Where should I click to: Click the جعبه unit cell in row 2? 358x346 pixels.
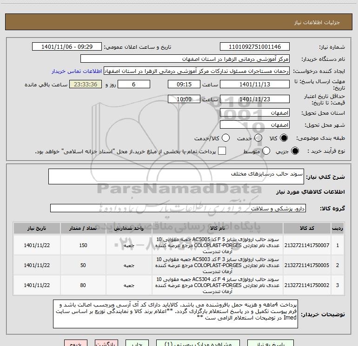click(x=129, y=265)
